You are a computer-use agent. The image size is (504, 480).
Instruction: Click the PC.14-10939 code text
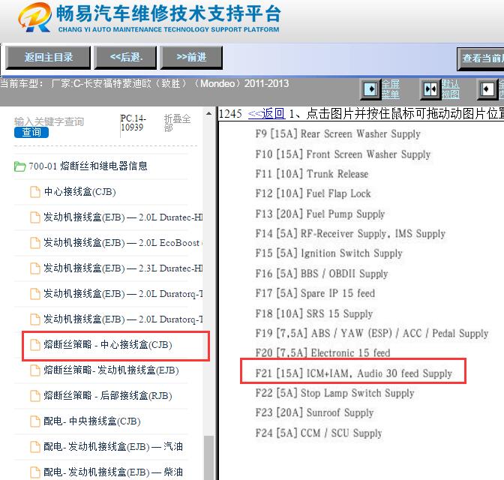(x=133, y=123)
